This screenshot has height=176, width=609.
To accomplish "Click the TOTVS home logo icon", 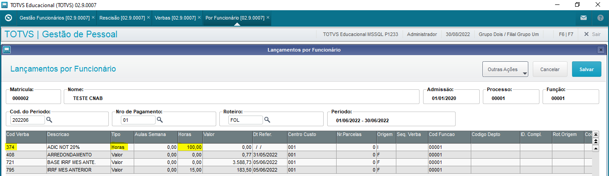I will tap(8, 18).
